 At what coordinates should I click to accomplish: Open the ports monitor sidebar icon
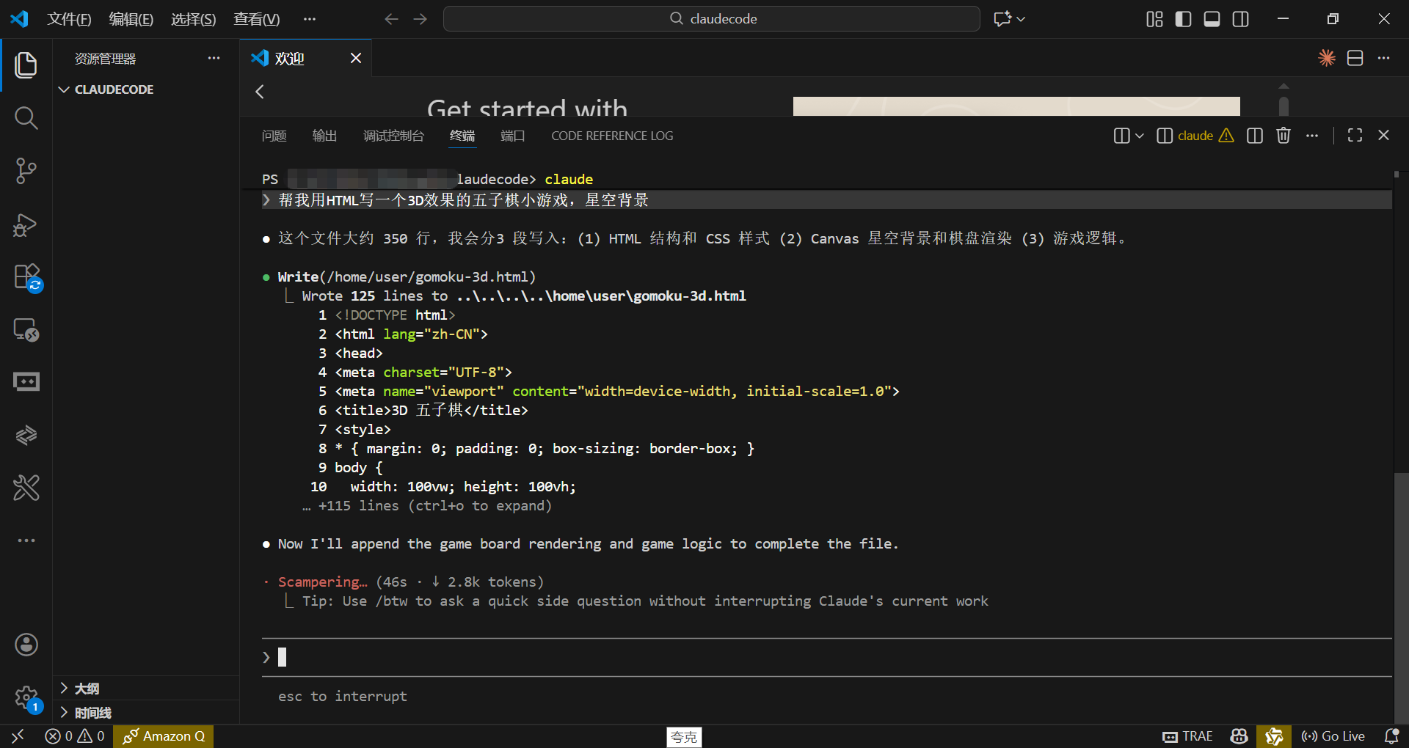[x=26, y=382]
